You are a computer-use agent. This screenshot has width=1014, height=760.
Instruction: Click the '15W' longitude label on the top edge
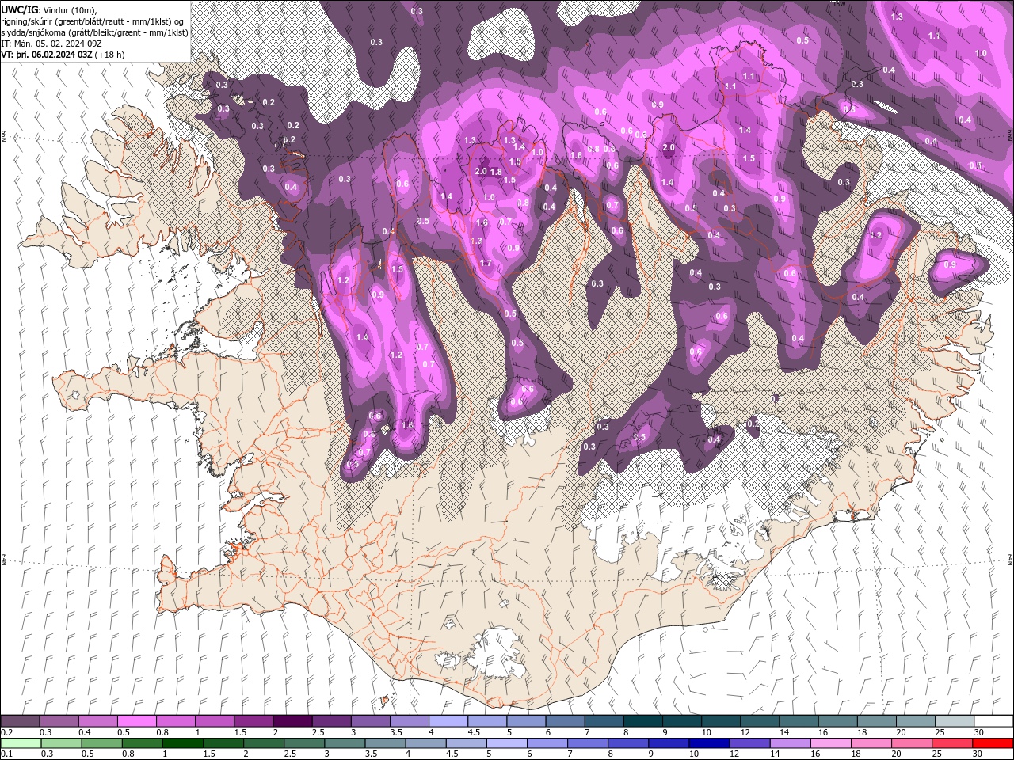(x=839, y=3)
